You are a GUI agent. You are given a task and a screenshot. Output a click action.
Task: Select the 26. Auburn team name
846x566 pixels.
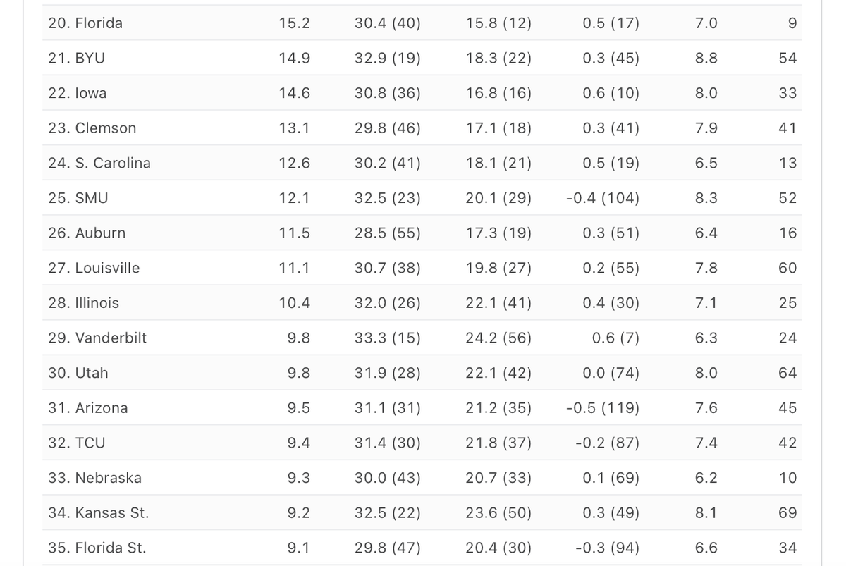pyautogui.click(x=87, y=233)
